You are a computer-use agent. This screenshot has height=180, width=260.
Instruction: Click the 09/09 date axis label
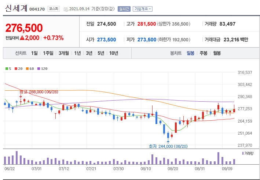[x=227, y=169]
